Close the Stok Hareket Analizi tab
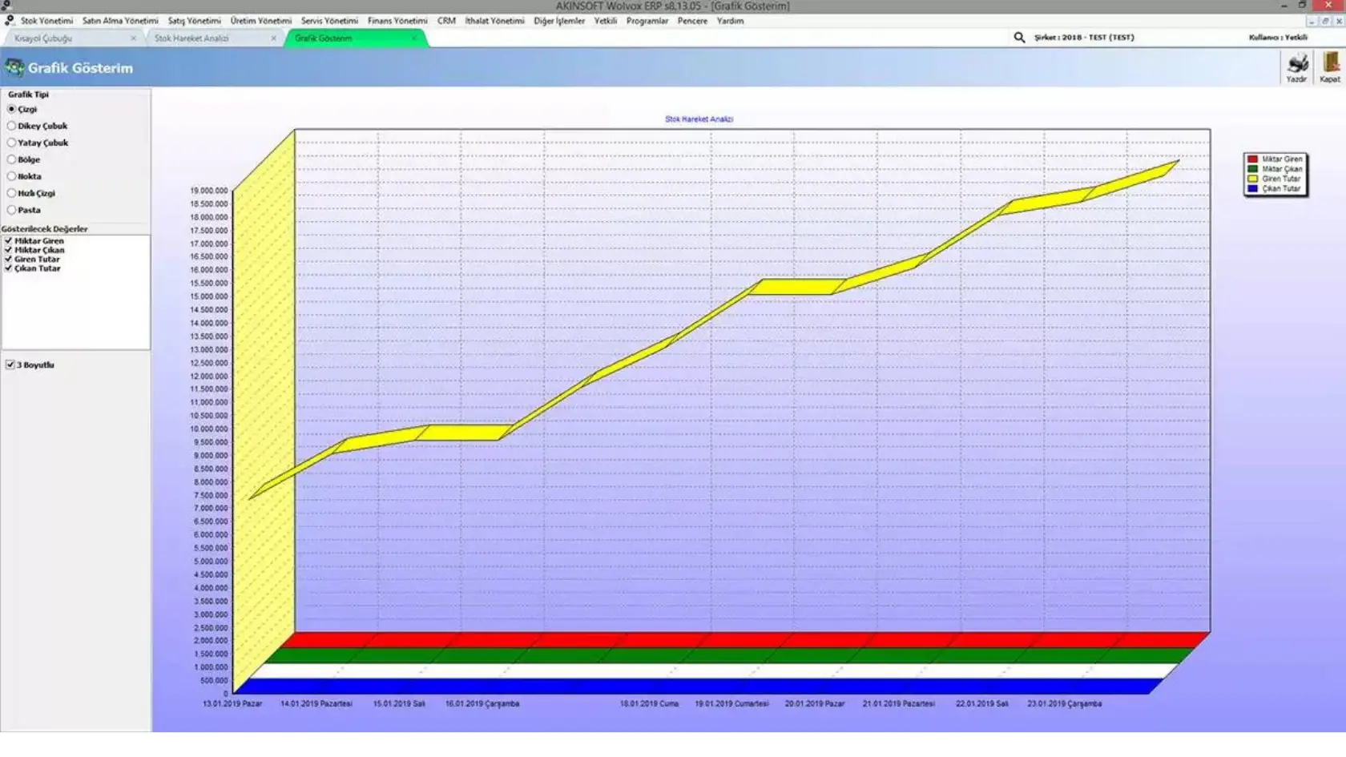The width and height of the screenshot is (1346, 757). (x=273, y=38)
